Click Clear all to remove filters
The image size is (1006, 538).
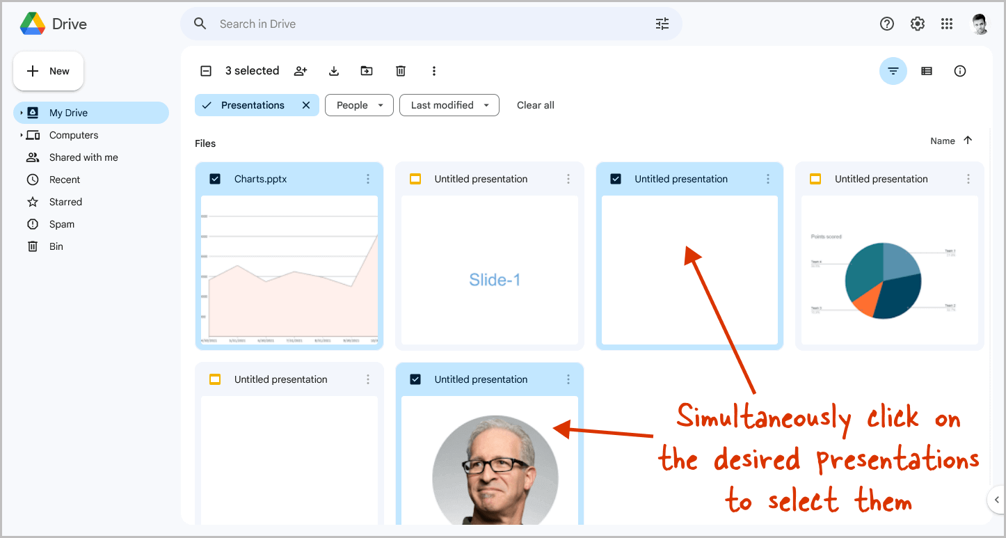point(535,105)
